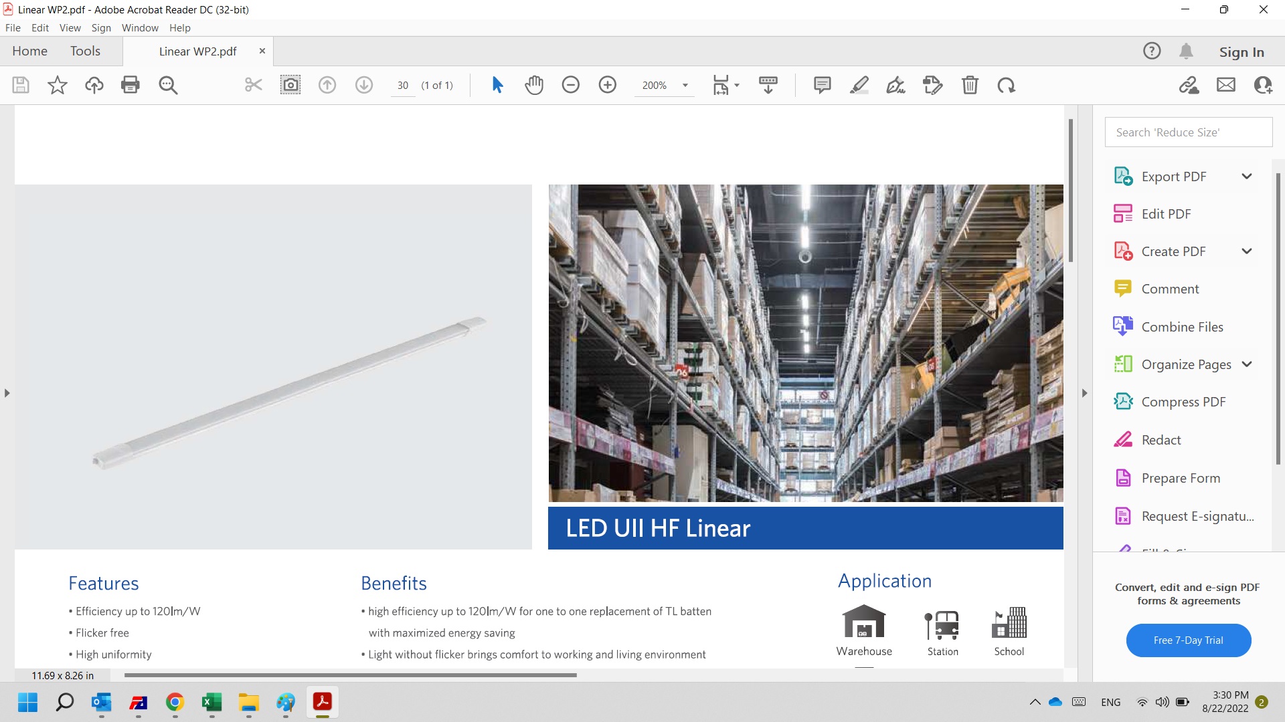This screenshot has width=1285, height=722.
Task: Open the sign document pen icon
Action: pos(895,85)
